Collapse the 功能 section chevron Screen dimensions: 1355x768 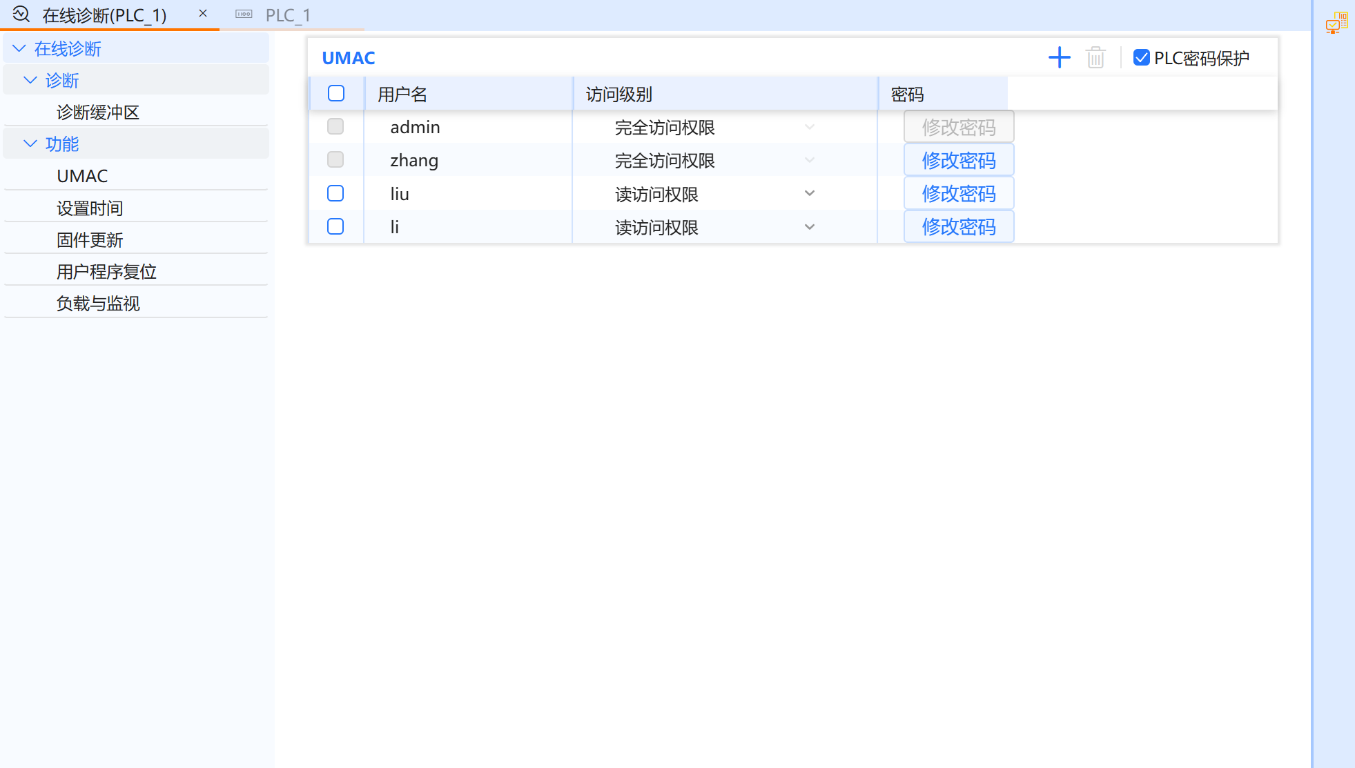(x=30, y=144)
